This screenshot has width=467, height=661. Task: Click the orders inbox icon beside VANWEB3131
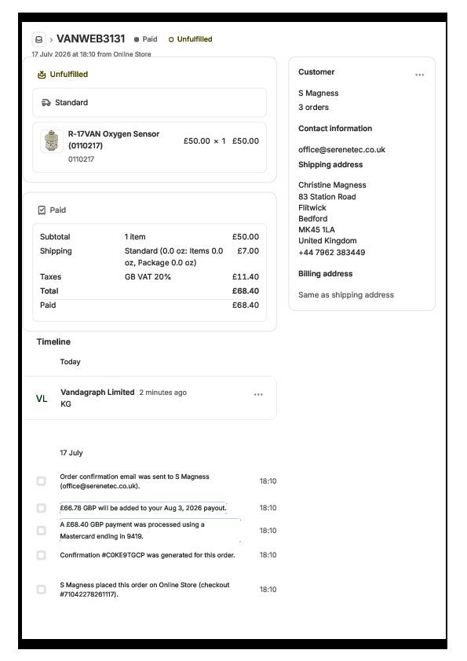[x=38, y=39]
